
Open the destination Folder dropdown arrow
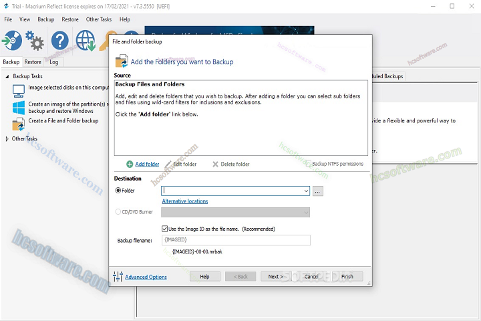(x=306, y=191)
